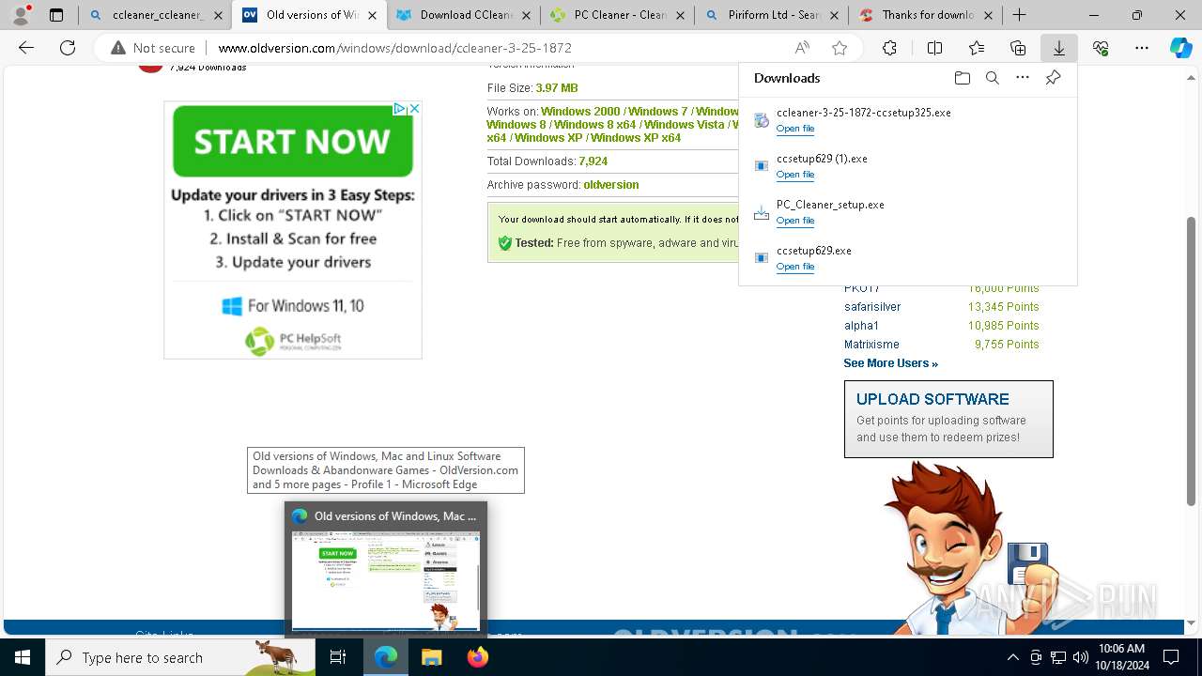Switch to the Download CCleaner tab
This screenshot has height=676, width=1202.
click(x=463, y=15)
